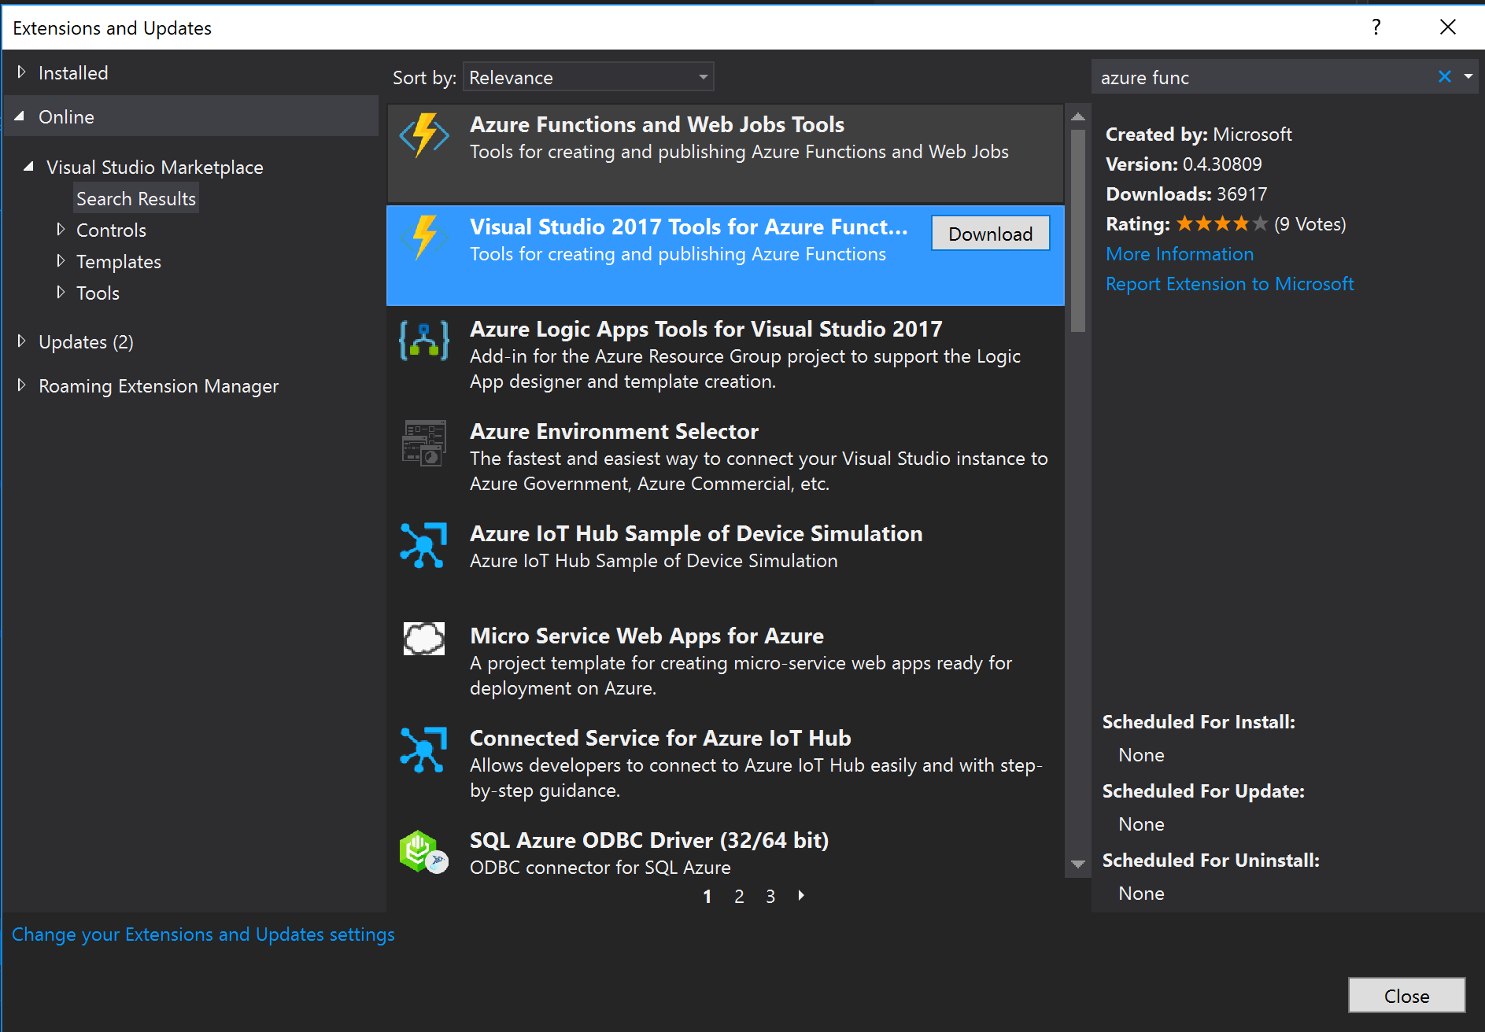
Task: Click the scrollbar up arrow
Action: tap(1078, 116)
